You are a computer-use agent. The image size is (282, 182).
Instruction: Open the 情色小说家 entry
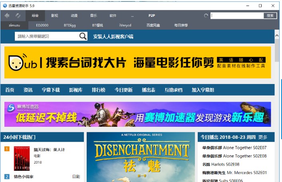[24, 176]
